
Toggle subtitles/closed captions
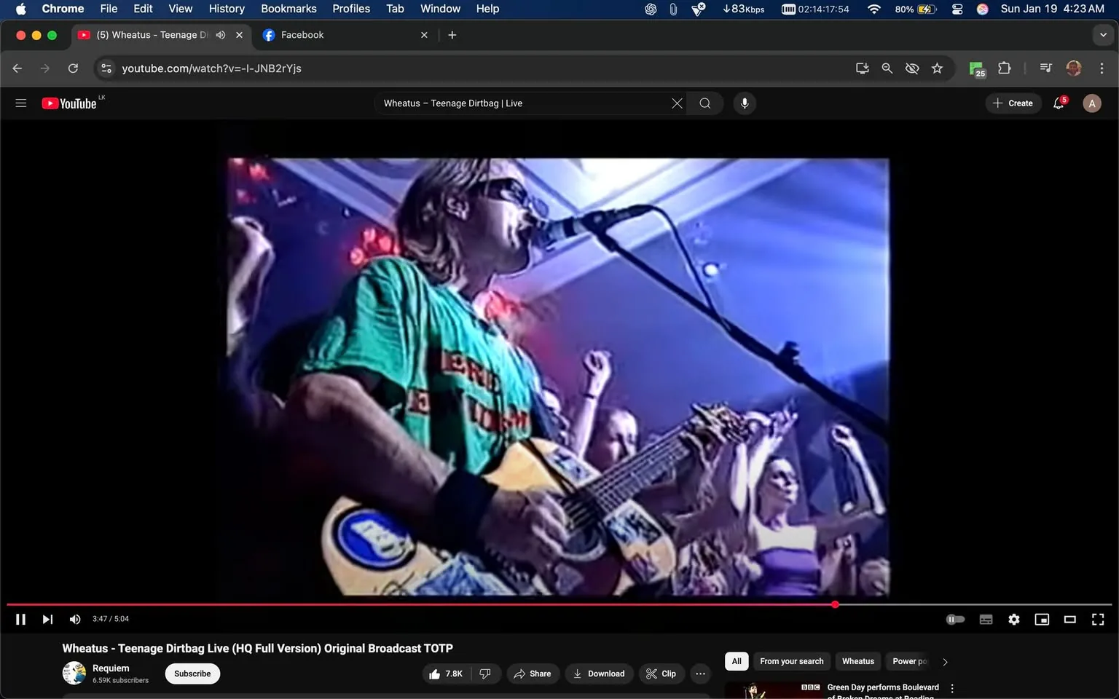(986, 619)
